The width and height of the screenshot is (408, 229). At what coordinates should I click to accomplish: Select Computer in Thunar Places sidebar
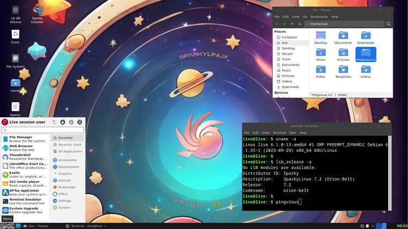(292, 37)
